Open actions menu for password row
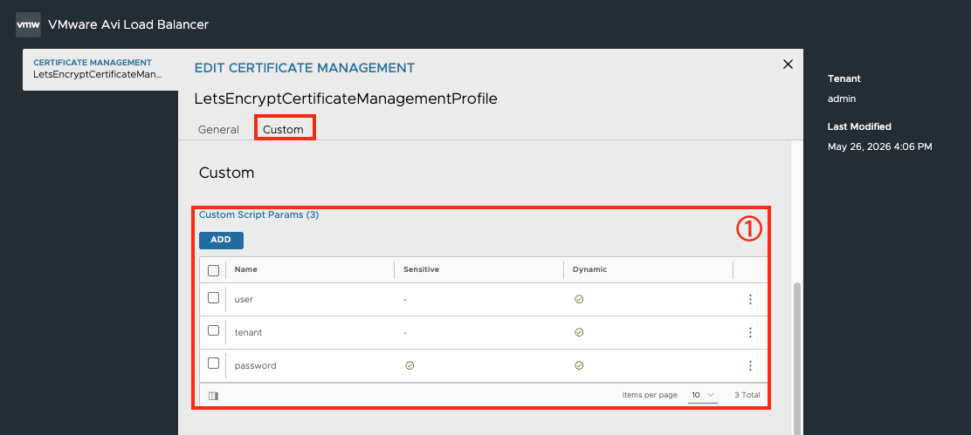971x435 pixels. (x=750, y=366)
